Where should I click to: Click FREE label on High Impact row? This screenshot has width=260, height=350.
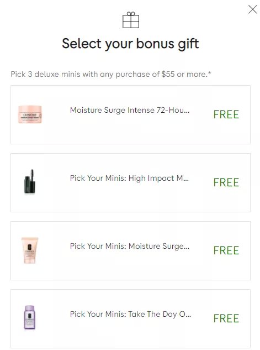click(226, 182)
